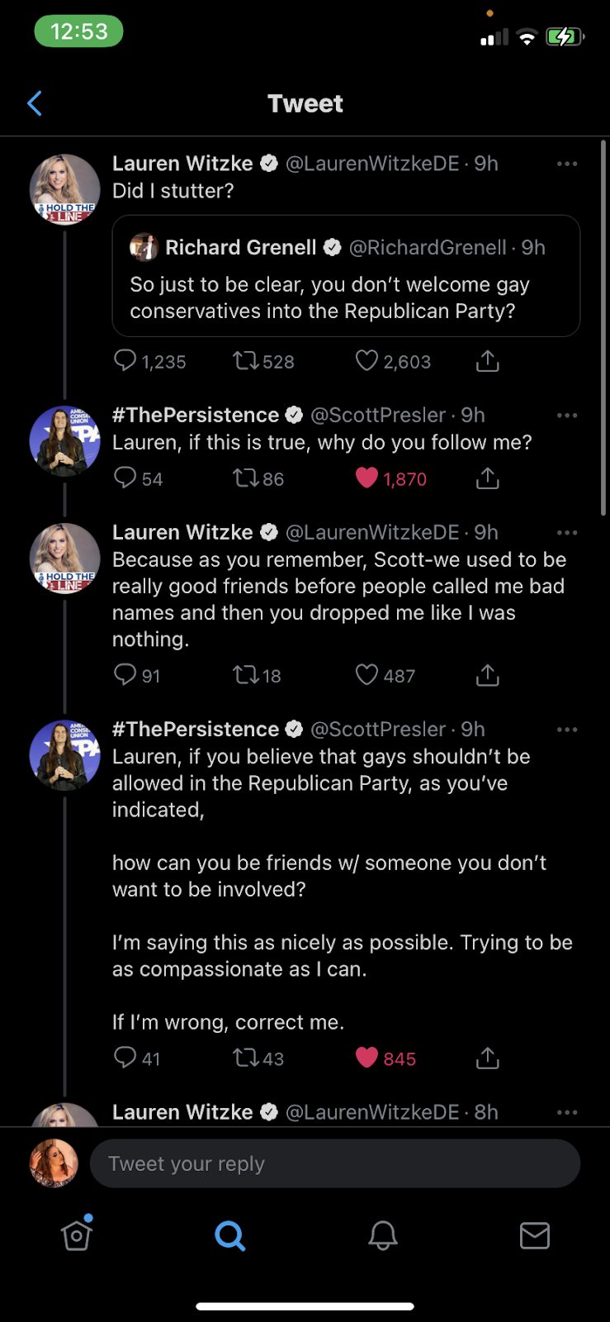Open the Messages envelope tab
This screenshot has width=610, height=1322.
[534, 1236]
